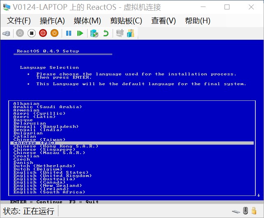This screenshot has height=218, width=264.
Task: Select English (New Zealand) language
Action: coord(48,186)
